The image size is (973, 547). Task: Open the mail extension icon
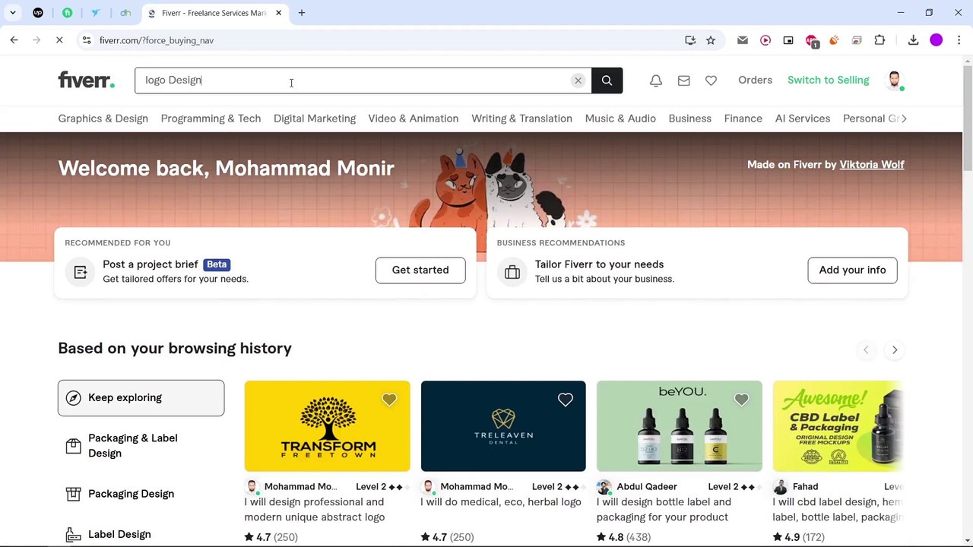(743, 40)
